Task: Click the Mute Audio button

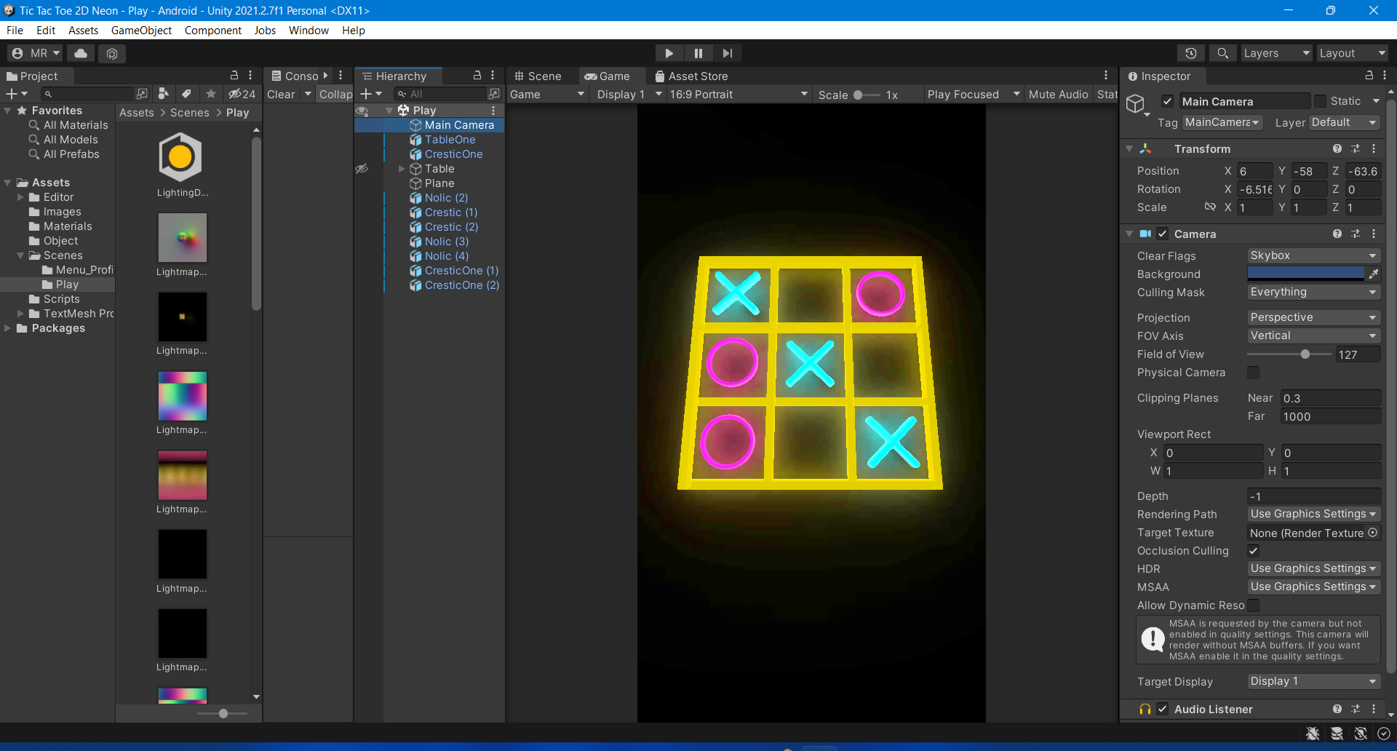Action: click(x=1058, y=95)
